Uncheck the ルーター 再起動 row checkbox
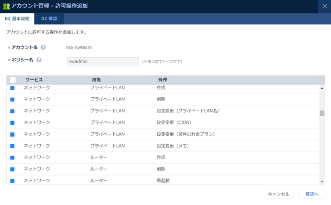The width and height of the screenshot is (331, 205). (x=13, y=181)
